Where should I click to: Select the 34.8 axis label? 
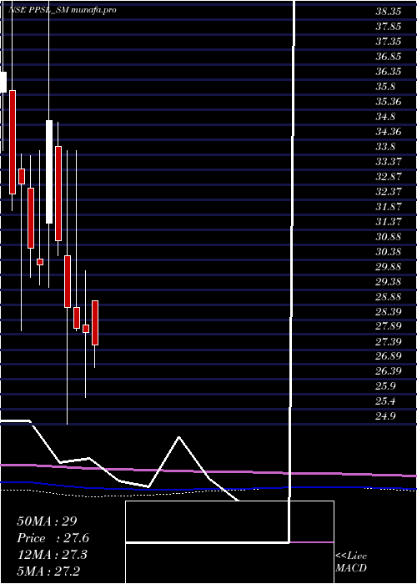click(x=385, y=117)
